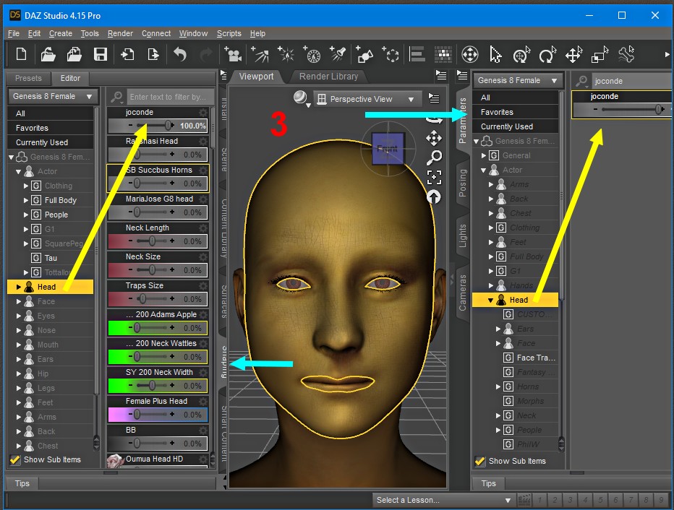The image size is (674, 510).
Task: Select Face Tra... item in right tree
Action: [536, 358]
